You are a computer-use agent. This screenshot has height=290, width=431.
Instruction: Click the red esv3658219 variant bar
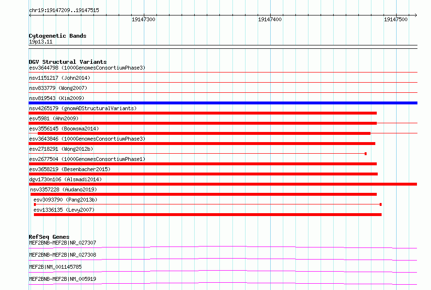click(203, 174)
